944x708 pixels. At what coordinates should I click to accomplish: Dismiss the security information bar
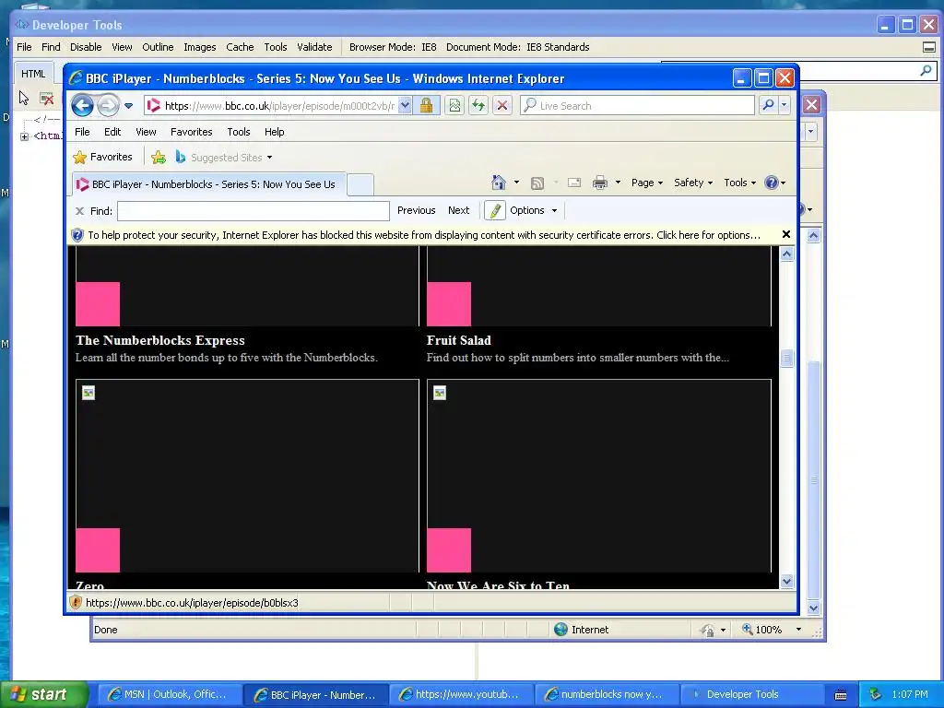(785, 234)
